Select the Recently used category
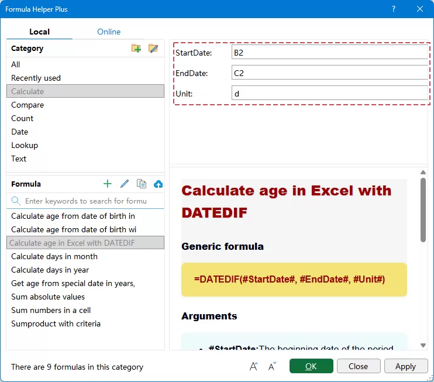Viewport: 434px width, 382px height. 85,78
